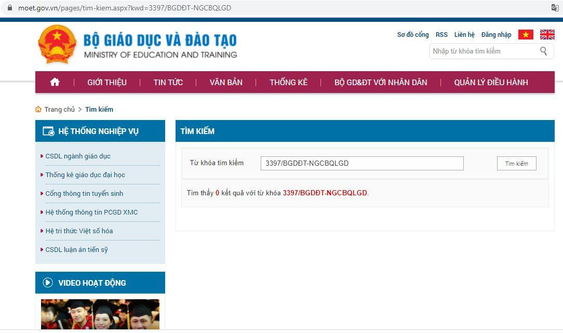This screenshot has height=333, width=563.
Task: Click the HỆ THỐNG NGHIỆP VỤ header text
Action: (x=98, y=131)
